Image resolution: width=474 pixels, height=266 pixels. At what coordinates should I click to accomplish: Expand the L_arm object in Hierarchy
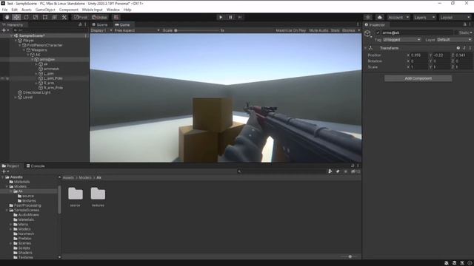point(36,74)
